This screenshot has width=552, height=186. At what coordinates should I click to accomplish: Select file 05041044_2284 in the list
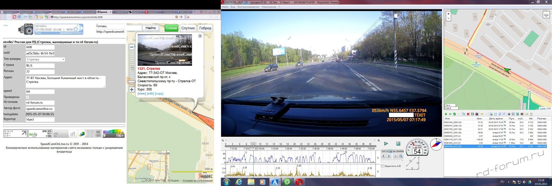453,122
